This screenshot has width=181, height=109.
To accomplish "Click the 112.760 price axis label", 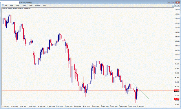I will tap(177, 28).
